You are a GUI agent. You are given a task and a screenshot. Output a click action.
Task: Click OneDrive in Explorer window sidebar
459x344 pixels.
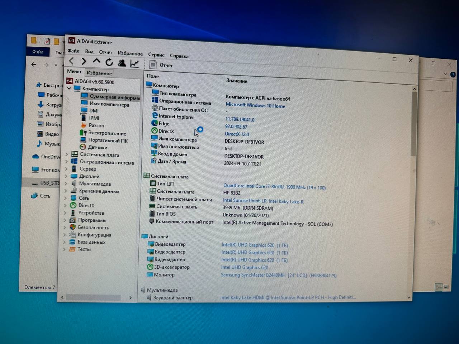[47, 157]
